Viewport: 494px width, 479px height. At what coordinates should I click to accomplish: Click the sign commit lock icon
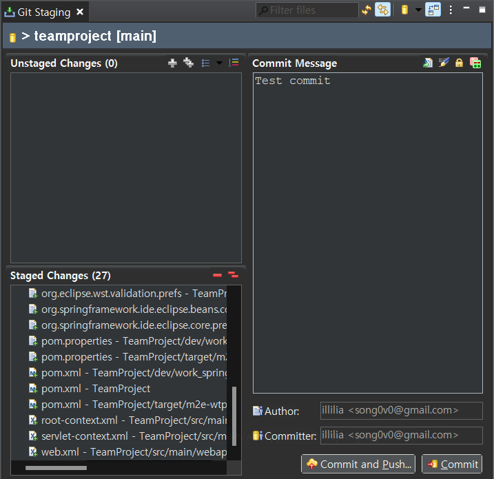(459, 63)
